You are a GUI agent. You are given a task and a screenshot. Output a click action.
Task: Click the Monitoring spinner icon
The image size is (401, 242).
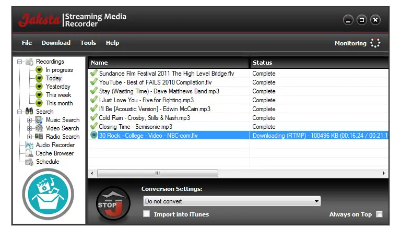[375, 43]
